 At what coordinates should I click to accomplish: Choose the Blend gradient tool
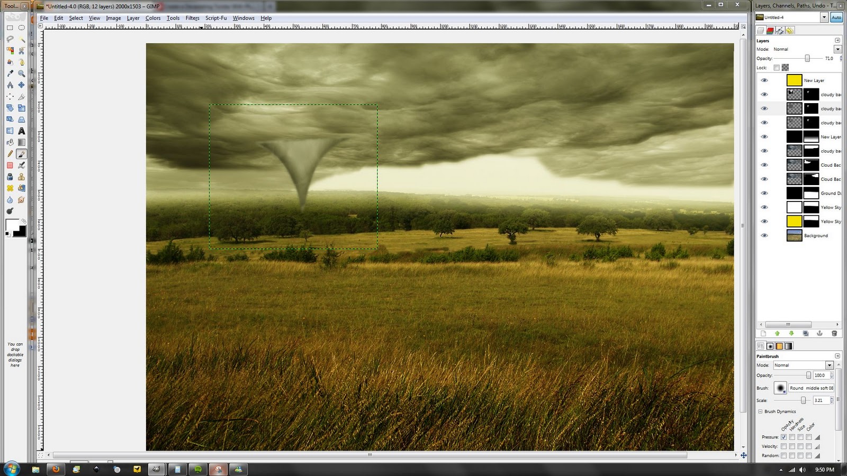point(21,142)
